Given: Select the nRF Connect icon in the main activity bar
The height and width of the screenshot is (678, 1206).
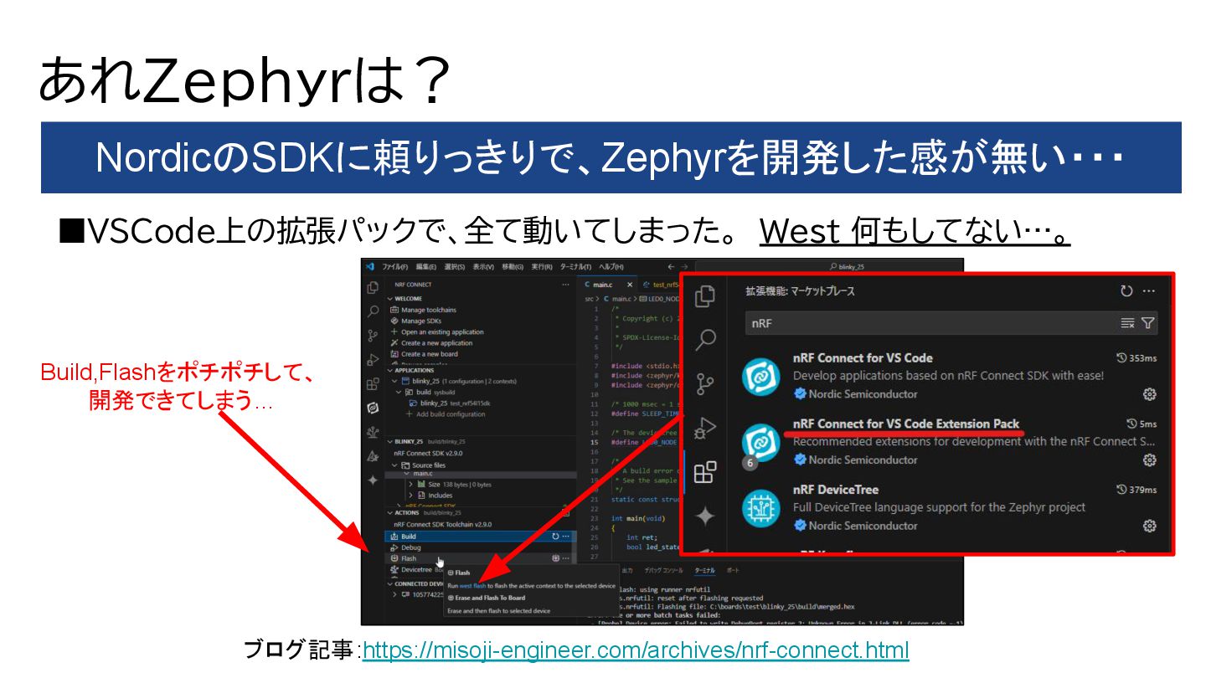Looking at the screenshot, I should 373,408.
